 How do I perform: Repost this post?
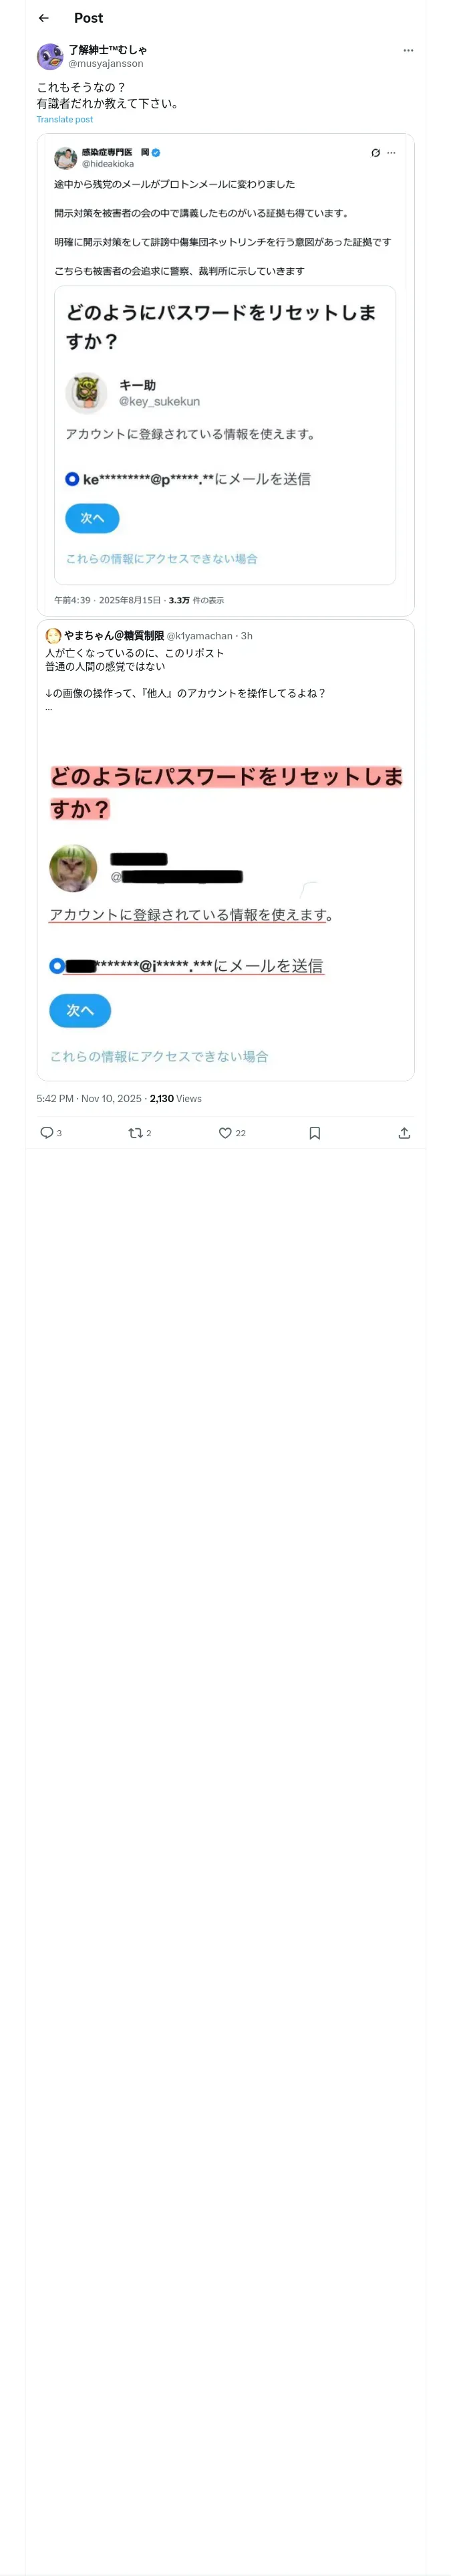(135, 1132)
